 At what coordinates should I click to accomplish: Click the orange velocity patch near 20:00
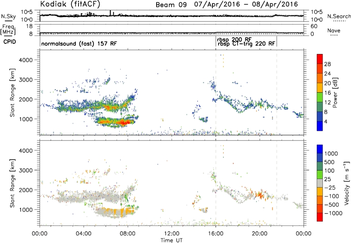(260, 194)
